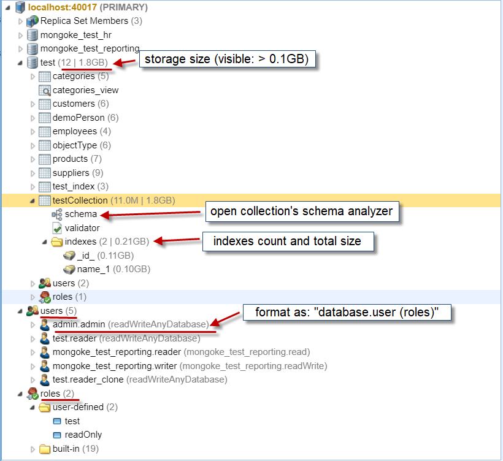This screenshot has width=503, height=461.
Task: Click the categories_view view icon
Action: [x=45, y=90]
